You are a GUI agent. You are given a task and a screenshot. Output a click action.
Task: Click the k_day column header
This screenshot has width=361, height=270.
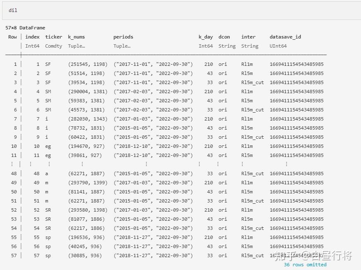point(206,37)
